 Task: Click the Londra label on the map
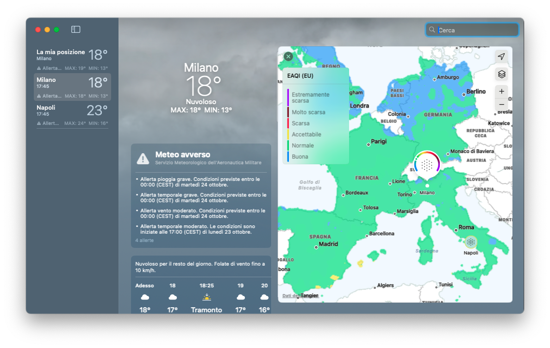359,106
